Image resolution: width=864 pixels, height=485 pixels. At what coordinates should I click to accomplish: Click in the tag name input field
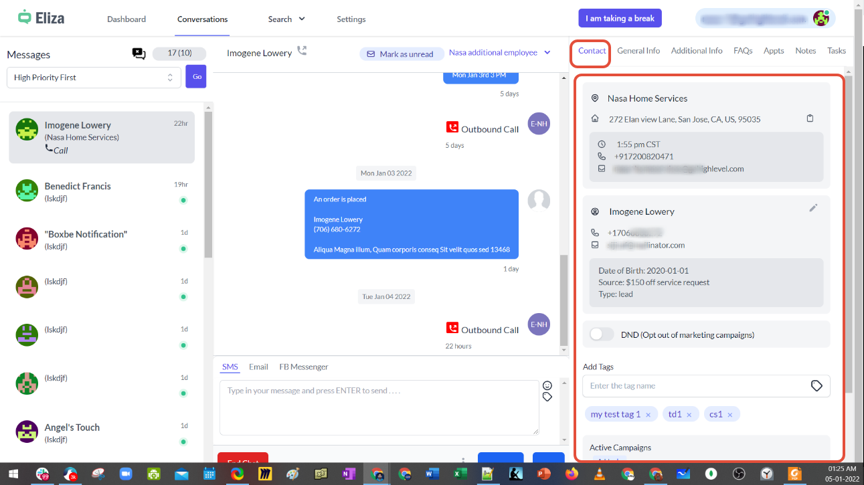coord(696,386)
